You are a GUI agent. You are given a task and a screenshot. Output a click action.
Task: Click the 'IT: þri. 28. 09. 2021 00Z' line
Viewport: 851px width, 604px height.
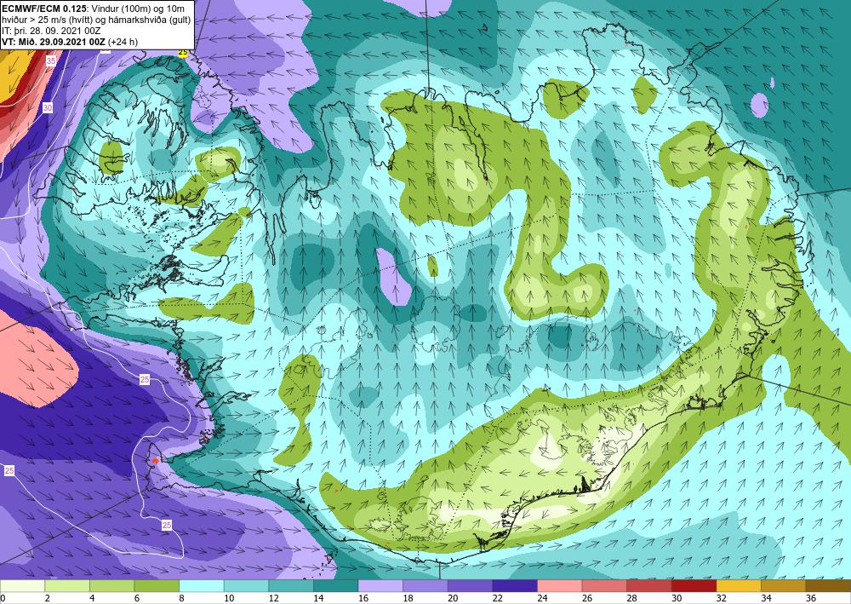51,31
